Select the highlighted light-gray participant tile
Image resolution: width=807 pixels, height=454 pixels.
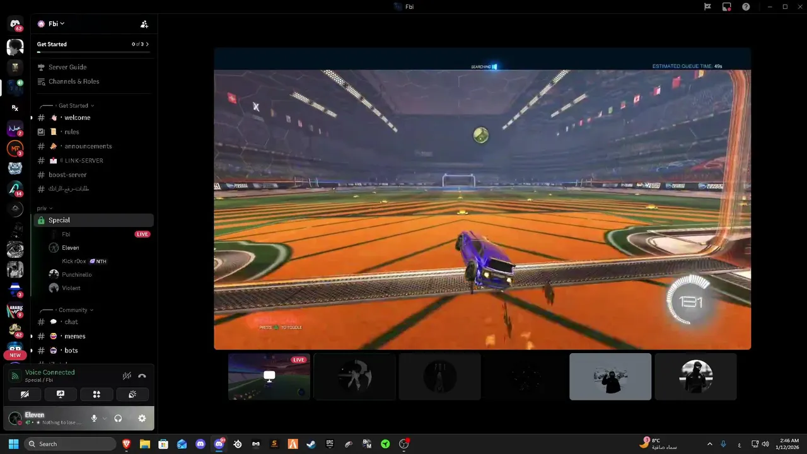coord(610,376)
